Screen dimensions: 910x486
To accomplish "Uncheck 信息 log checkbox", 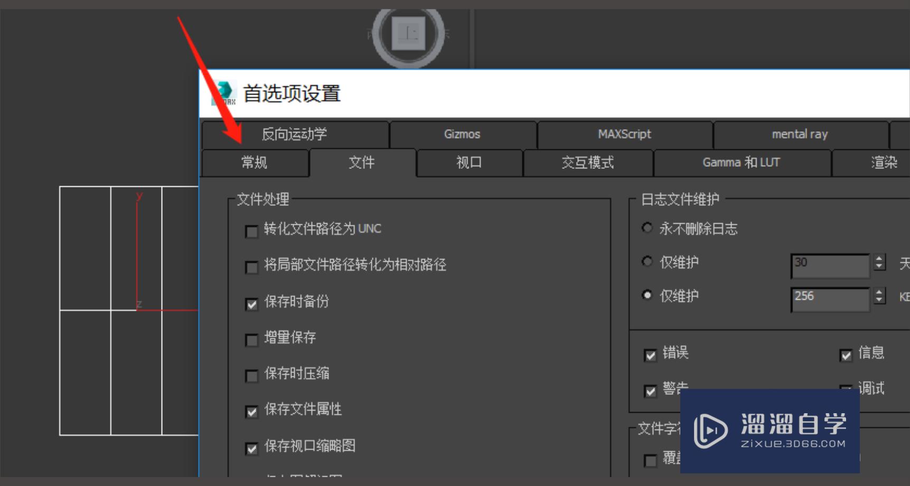I will (846, 355).
